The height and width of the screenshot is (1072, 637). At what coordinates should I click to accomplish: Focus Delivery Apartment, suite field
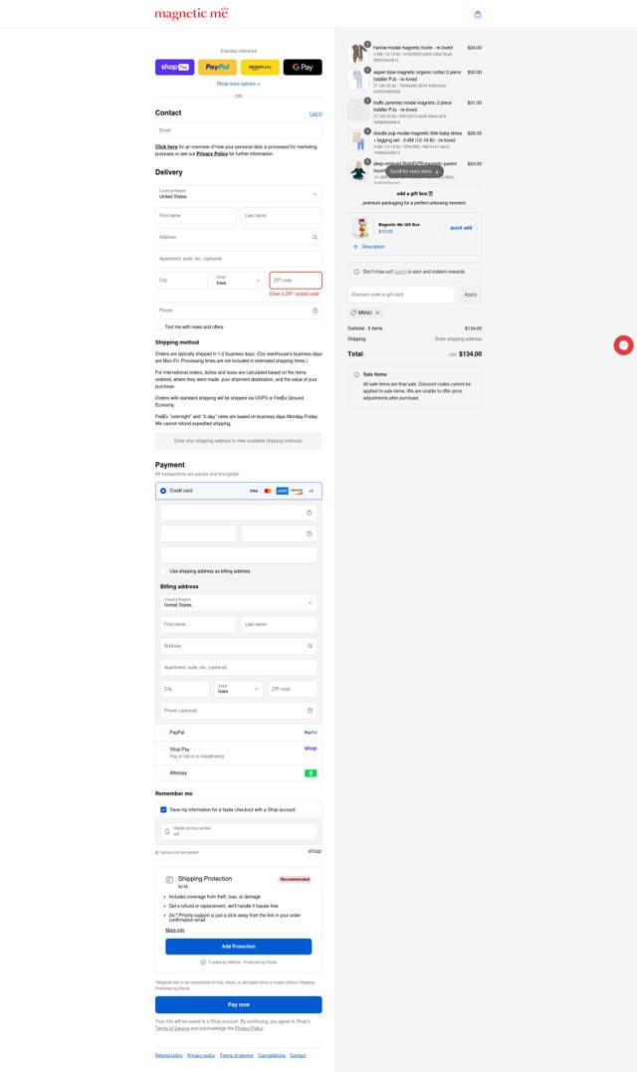[239, 259]
